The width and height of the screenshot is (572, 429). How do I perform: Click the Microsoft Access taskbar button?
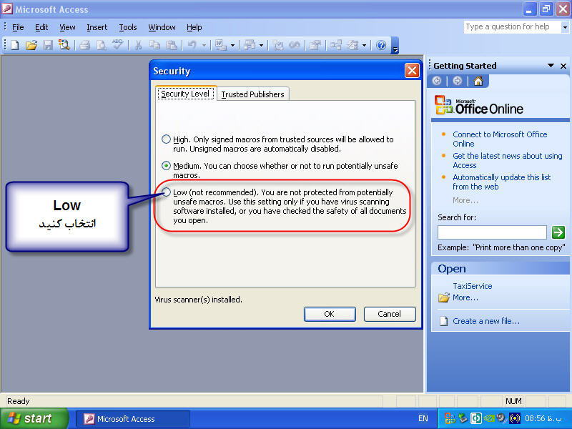tap(133, 419)
